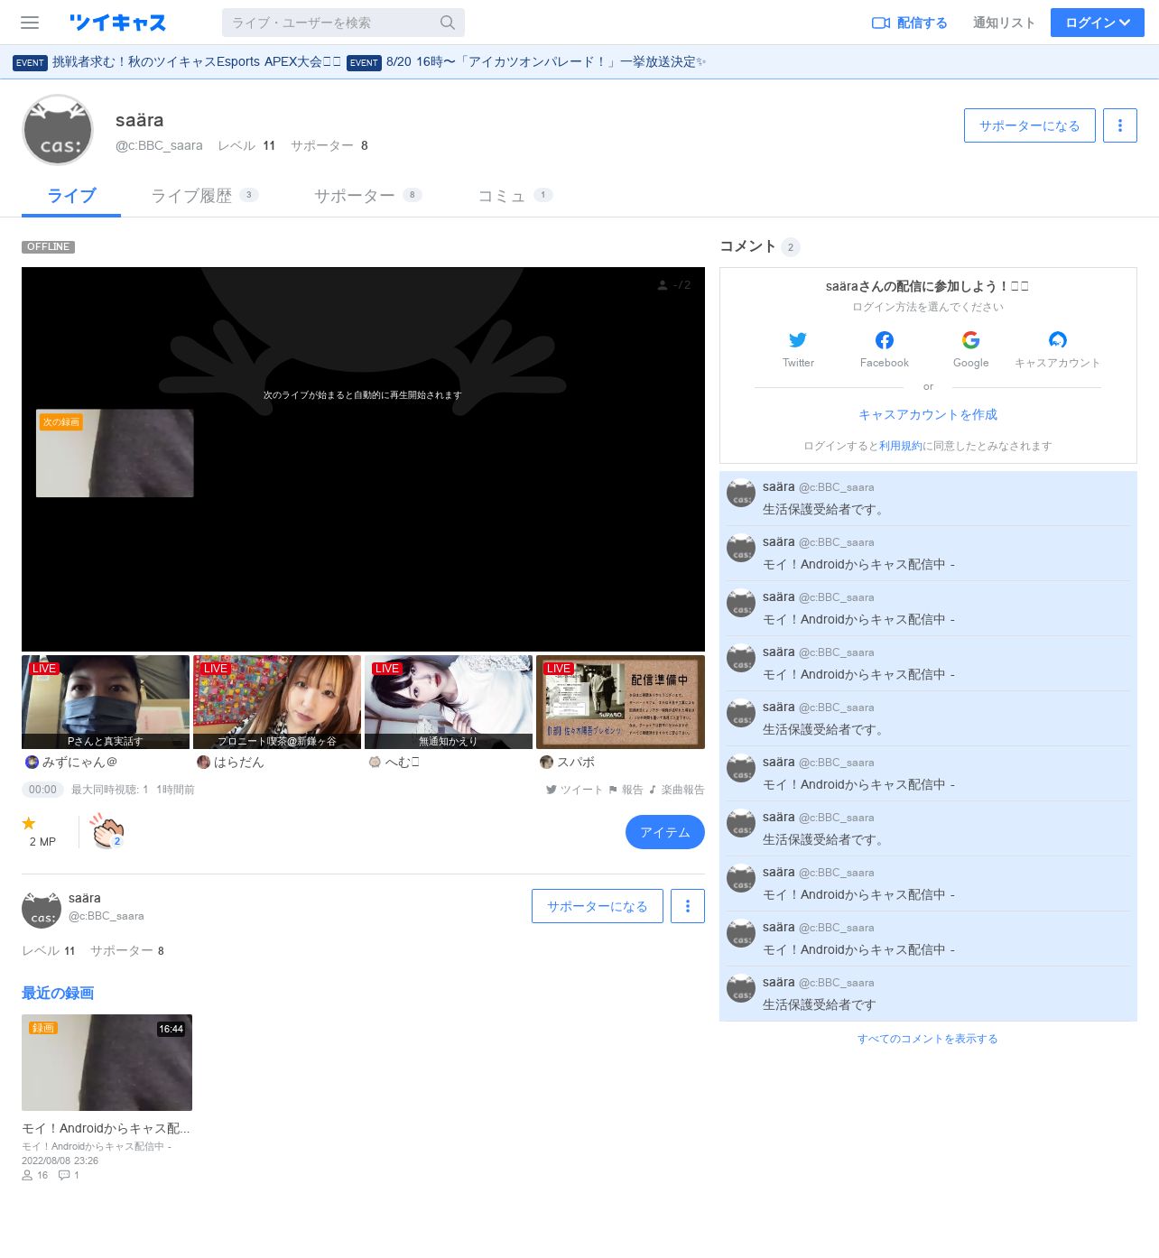Click はらだん user avatar icon
Screen dimensions: 1159x1258
click(x=203, y=763)
